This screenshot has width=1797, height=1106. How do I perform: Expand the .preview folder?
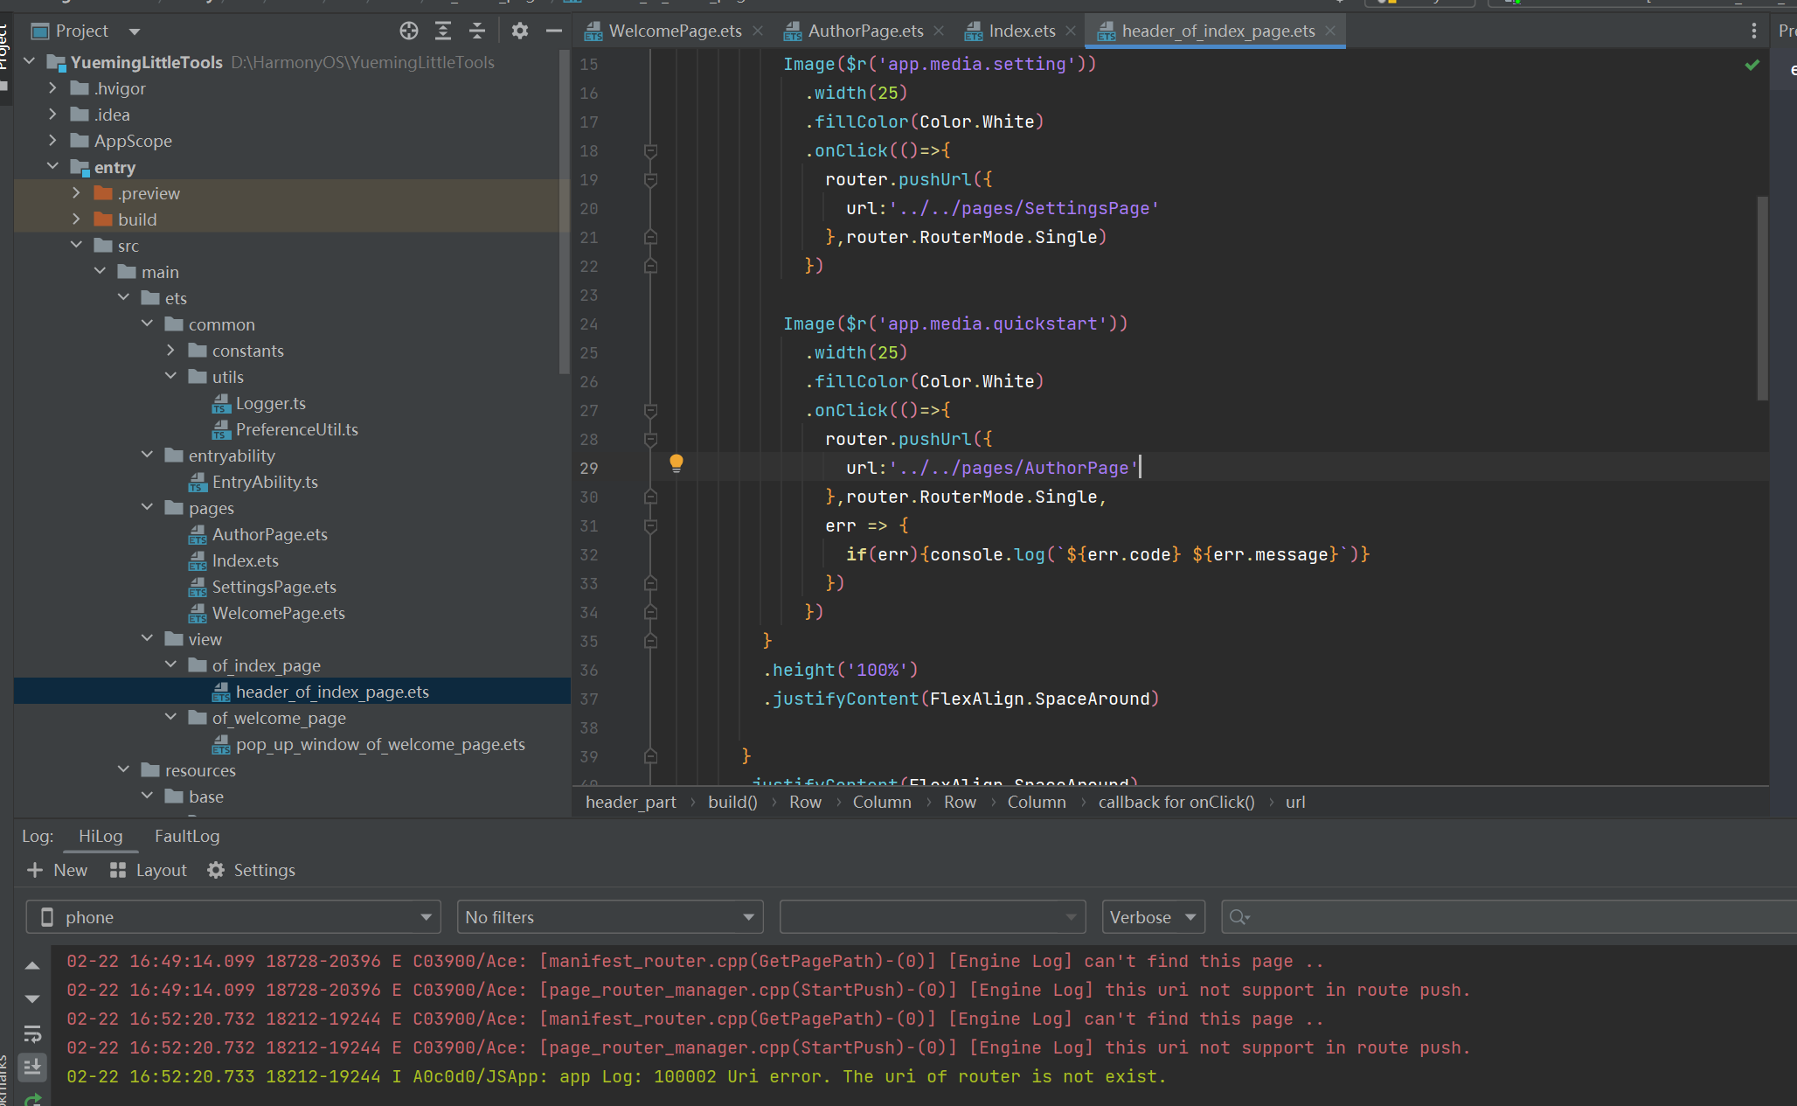pyautogui.click(x=76, y=193)
